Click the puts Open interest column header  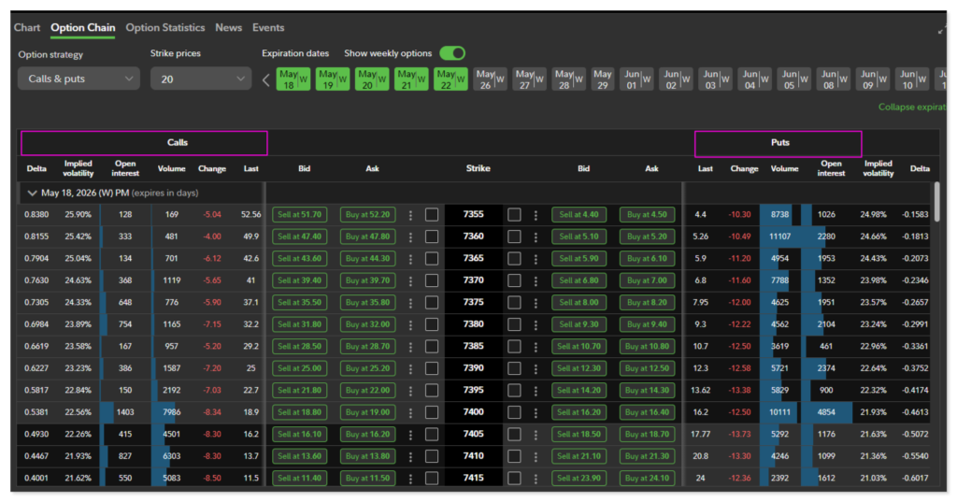(x=831, y=168)
